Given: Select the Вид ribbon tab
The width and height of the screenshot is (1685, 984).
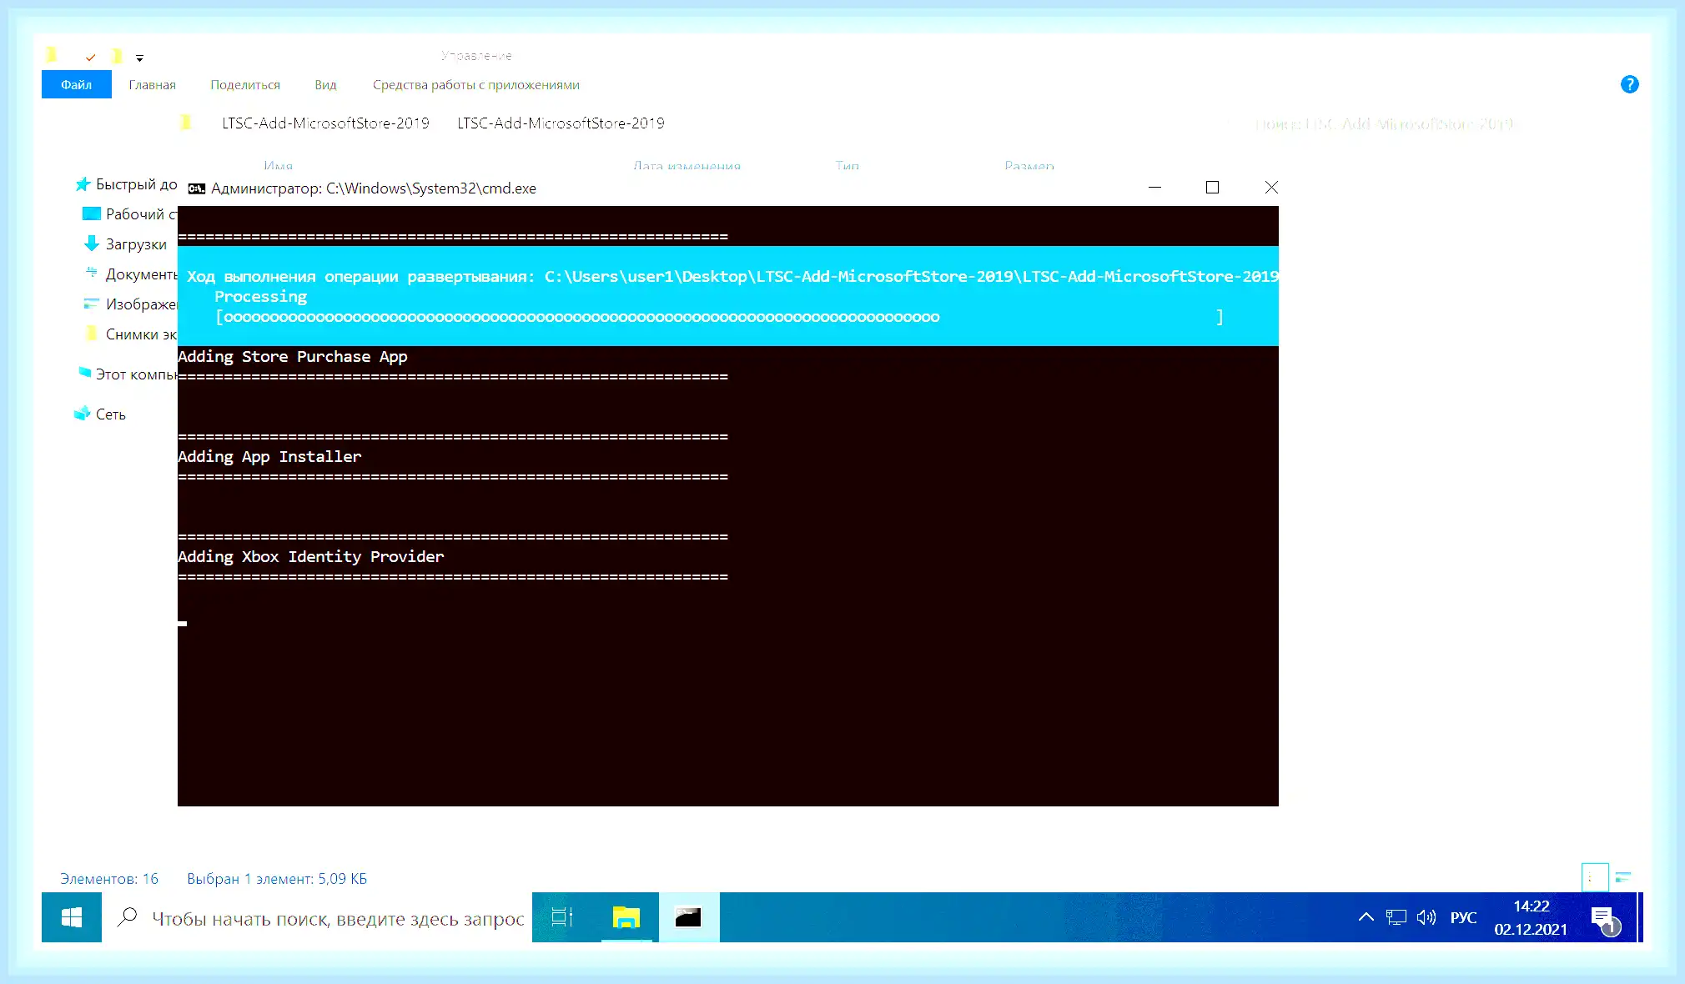Looking at the screenshot, I should point(325,84).
